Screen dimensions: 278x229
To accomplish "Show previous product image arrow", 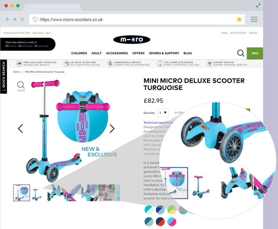I will pos(21,129).
